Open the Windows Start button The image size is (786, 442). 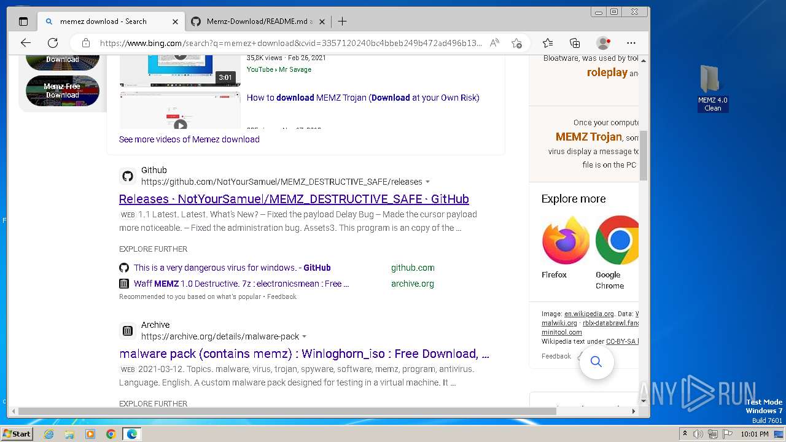pyautogui.click(x=17, y=433)
